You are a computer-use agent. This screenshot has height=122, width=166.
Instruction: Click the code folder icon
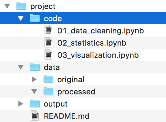(35, 18)
